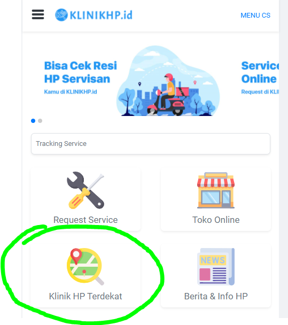This screenshot has height=325, width=288.
Task: Open the Toko Online storefront icon
Action: tap(216, 190)
